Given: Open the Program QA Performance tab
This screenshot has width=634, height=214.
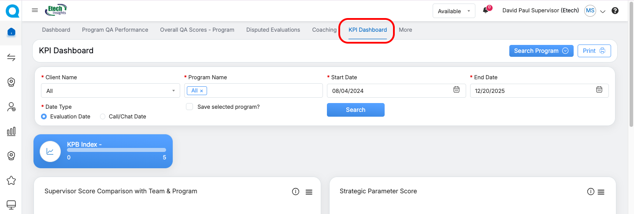Looking at the screenshot, I should tap(115, 30).
